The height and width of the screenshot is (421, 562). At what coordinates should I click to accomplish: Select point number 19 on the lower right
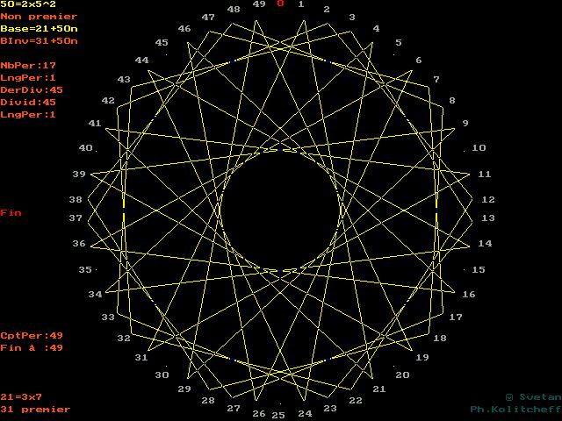pyautogui.click(x=422, y=358)
